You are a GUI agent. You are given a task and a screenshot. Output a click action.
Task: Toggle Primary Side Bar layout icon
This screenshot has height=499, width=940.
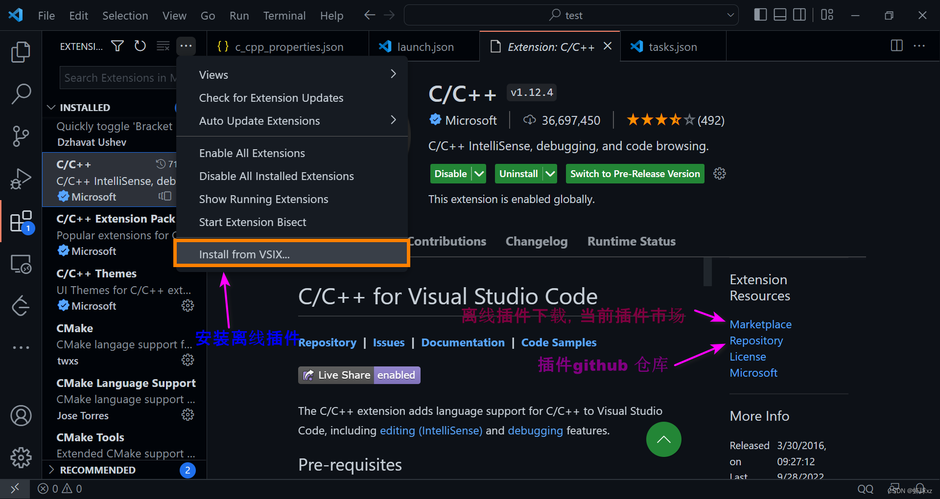point(760,15)
